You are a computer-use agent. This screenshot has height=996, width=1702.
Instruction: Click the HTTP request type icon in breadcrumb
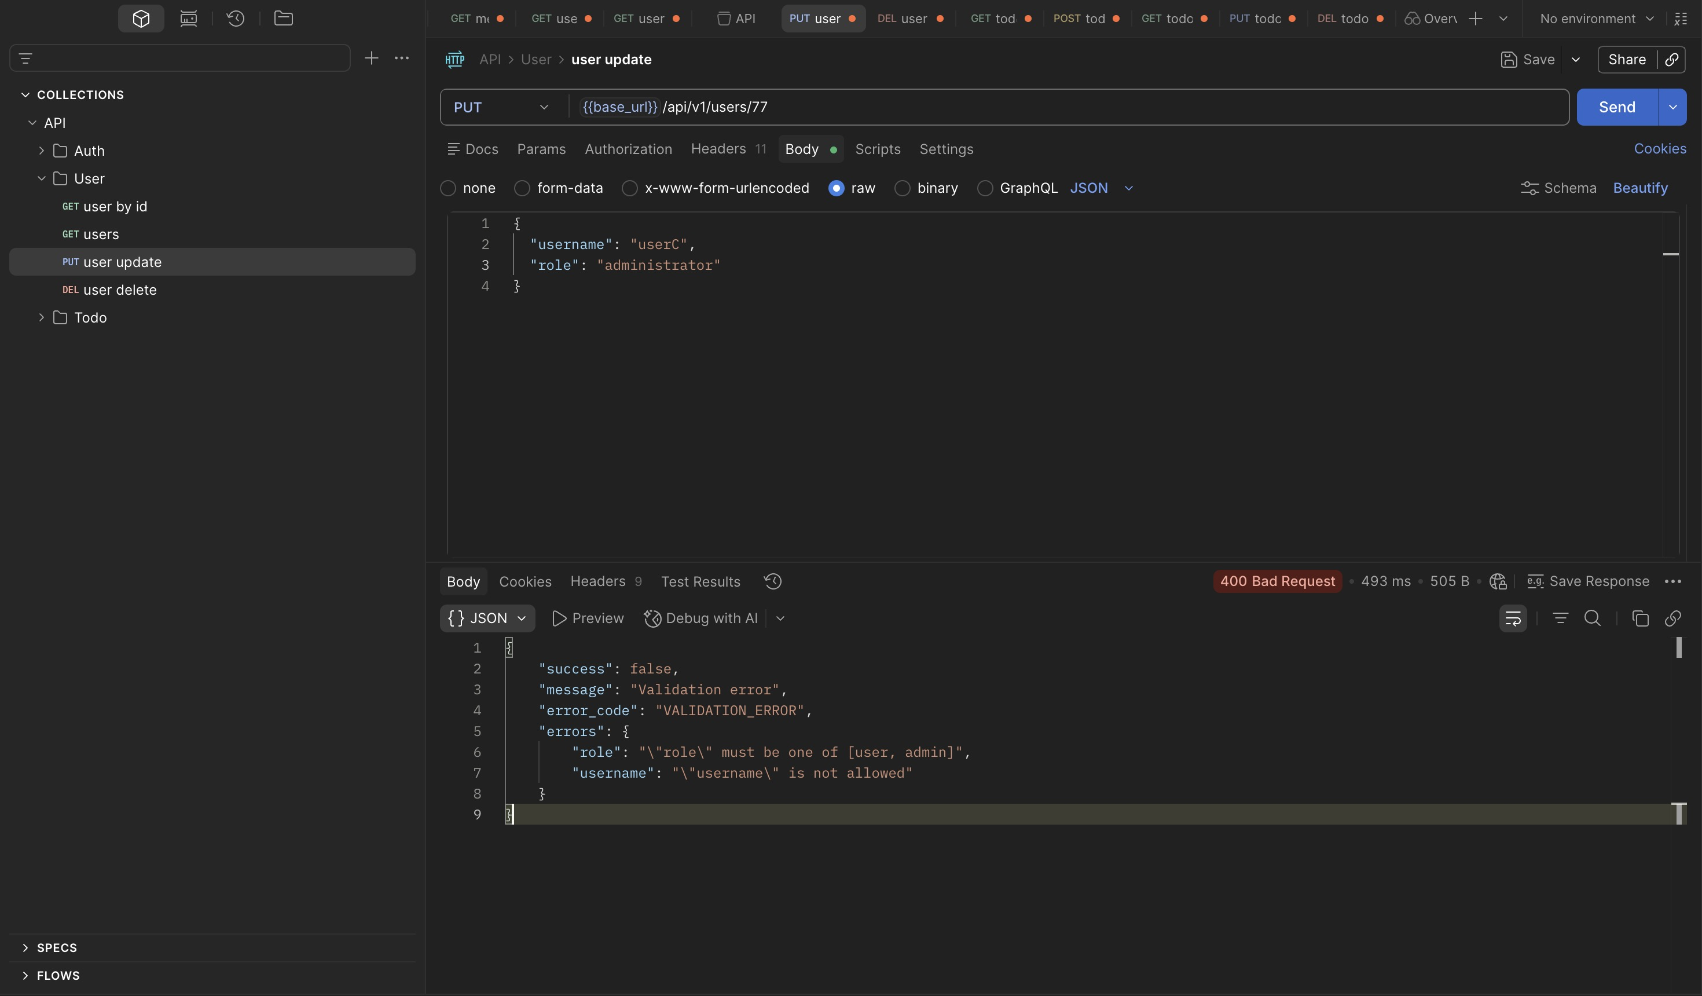[x=454, y=60]
